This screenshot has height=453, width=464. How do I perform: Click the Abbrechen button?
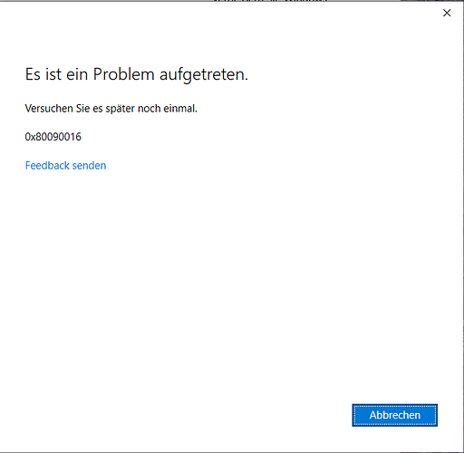394,415
